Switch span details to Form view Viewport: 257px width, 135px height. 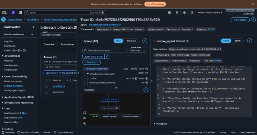tap(226, 41)
